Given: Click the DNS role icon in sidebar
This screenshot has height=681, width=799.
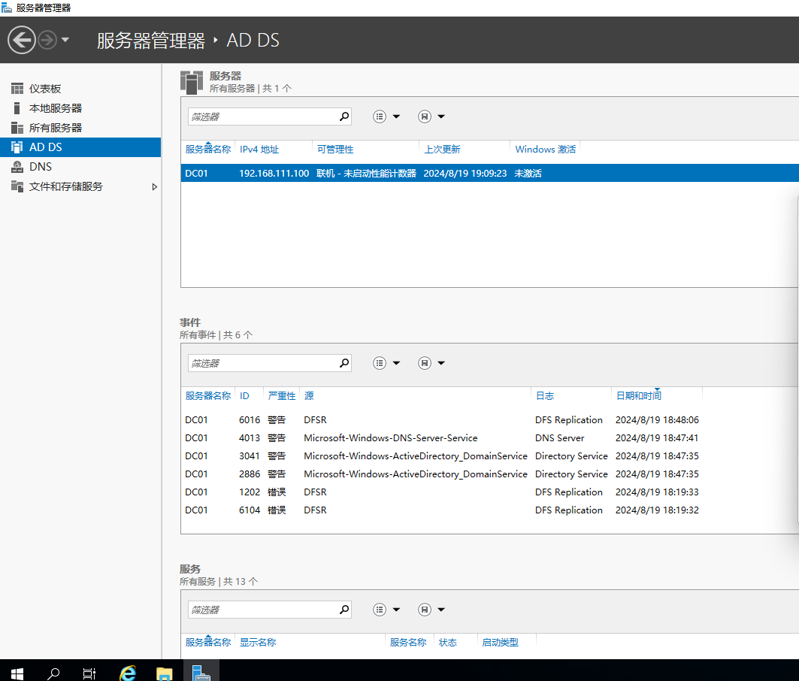Looking at the screenshot, I should coord(17,167).
